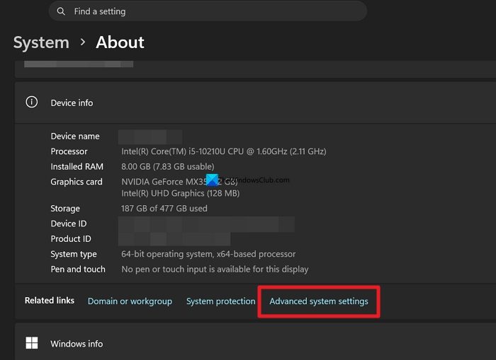
Task: Select the No pen or touch input value
Action: 215,269
